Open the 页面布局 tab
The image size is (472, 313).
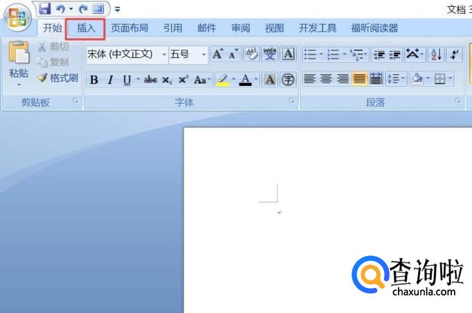(129, 28)
